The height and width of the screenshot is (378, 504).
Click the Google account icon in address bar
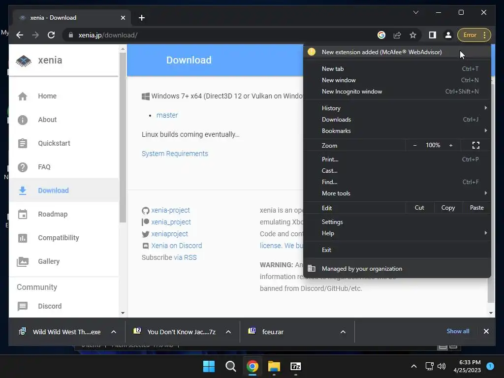(381, 35)
